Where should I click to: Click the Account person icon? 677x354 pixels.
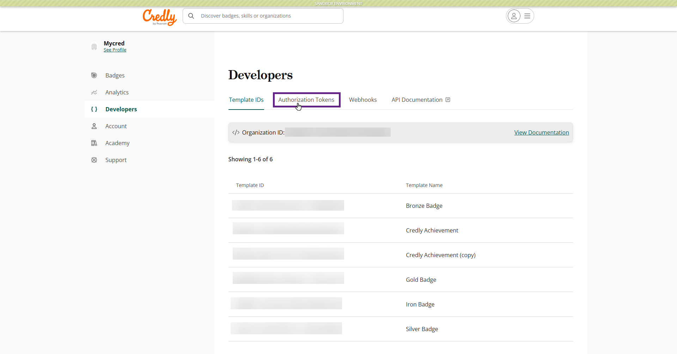click(x=94, y=126)
